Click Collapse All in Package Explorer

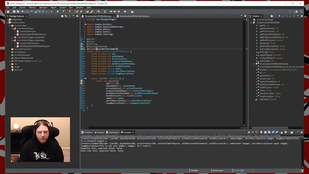[x=62, y=16]
